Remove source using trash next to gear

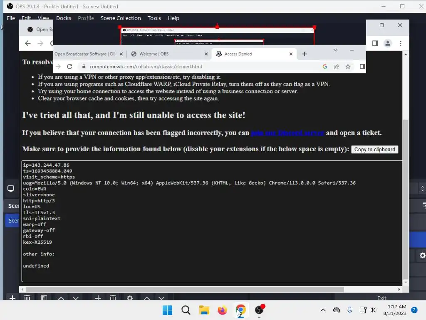click(x=113, y=298)
